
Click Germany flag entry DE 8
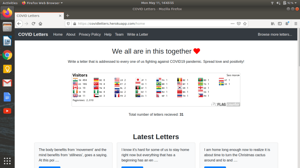point(100,80)
